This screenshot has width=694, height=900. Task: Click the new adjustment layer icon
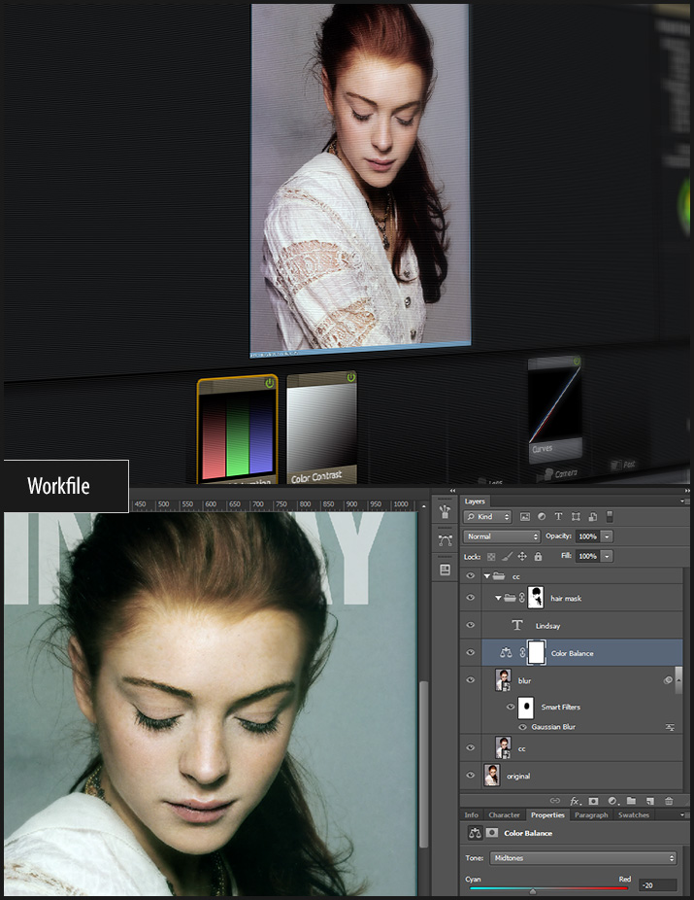pos(611,801)
